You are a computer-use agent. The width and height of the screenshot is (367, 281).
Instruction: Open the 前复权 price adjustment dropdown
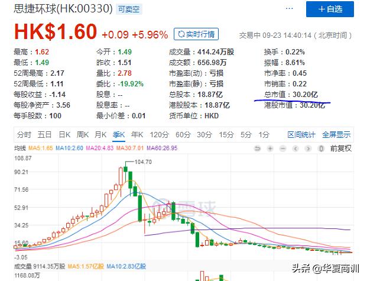340,148
